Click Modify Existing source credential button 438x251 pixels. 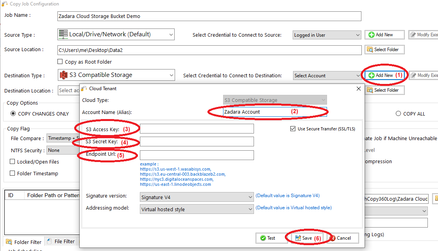424,35
